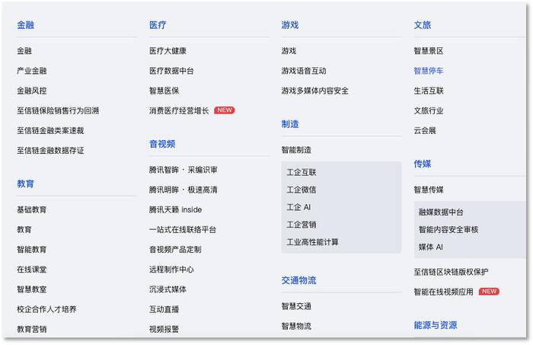The height and width of the screenshot is (345, 533).
Task: Open 智慧传媒 solution
Action: click(429, 190)
